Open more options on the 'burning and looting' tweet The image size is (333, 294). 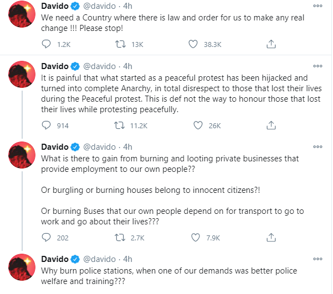coord(317,147)
